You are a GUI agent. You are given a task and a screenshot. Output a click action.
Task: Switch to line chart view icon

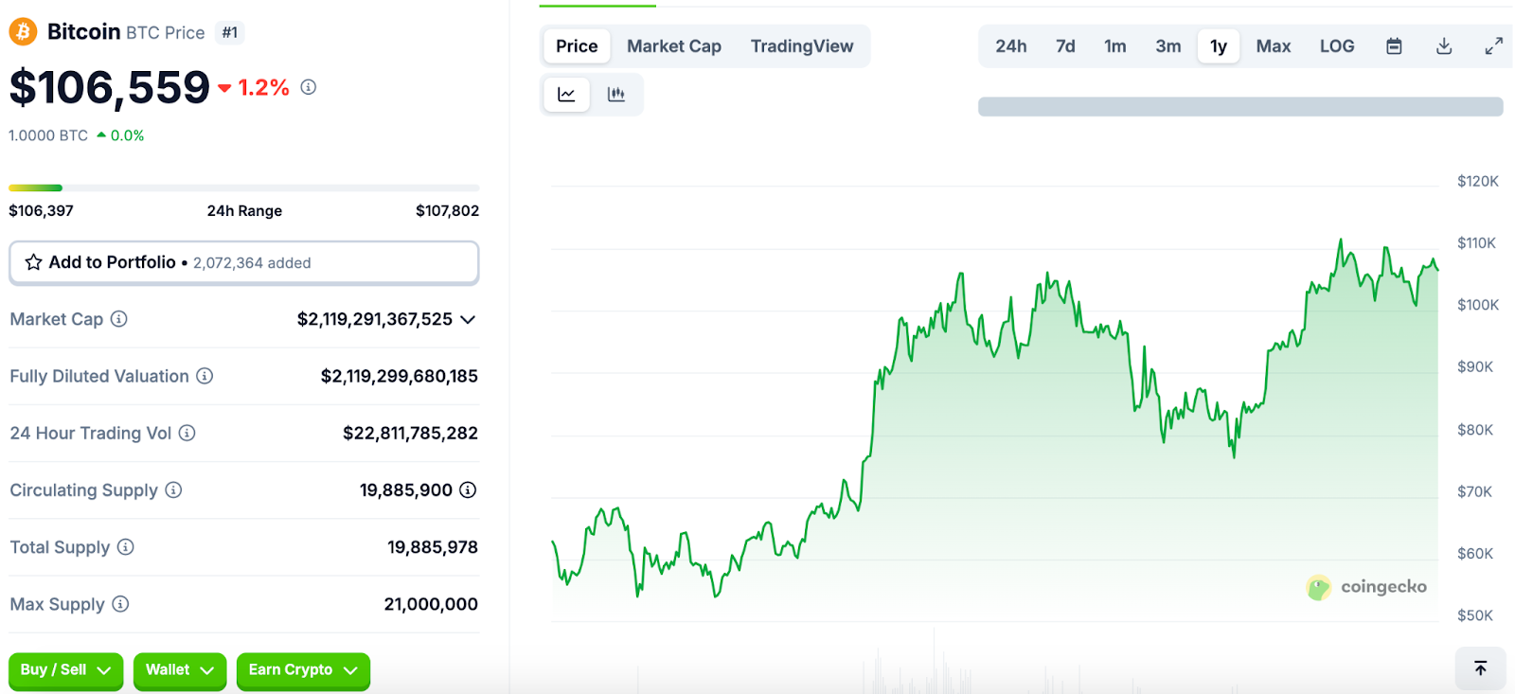[x=566, y=94]
